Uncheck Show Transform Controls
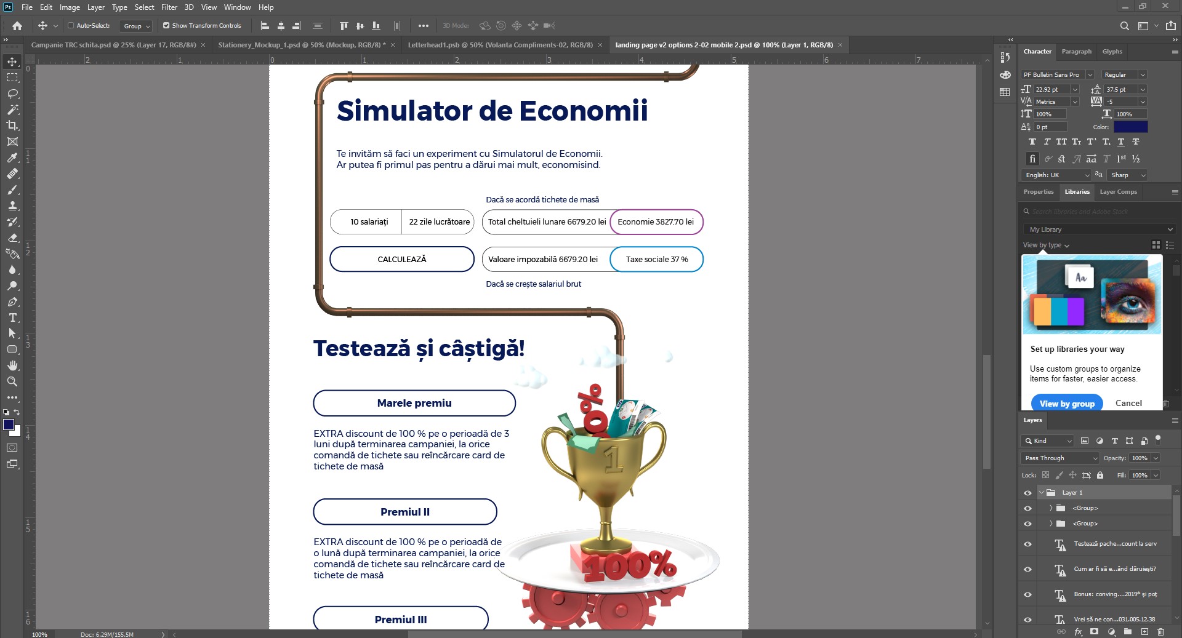The height and width of the screenshot is (638, 1182). (166, 26)
